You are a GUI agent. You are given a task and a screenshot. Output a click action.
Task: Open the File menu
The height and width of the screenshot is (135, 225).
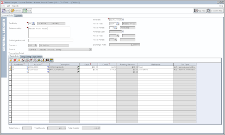3,6
